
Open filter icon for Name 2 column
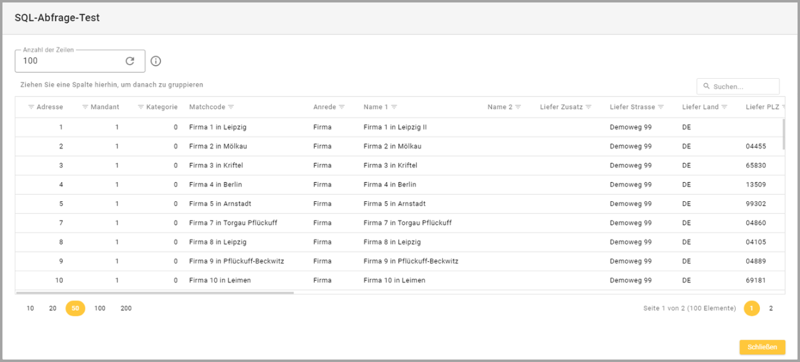coord(518,107)
